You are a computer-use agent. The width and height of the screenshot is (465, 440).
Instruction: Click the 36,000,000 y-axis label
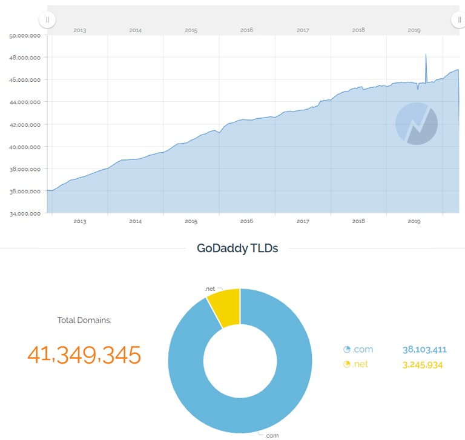click(25, 192)
